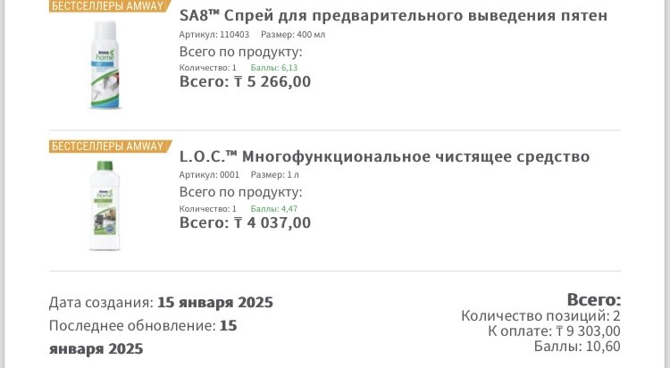Open the SA8 spray product image
Image resolution: width=670 pixels, height=368 pixels.
click(105, 65)
